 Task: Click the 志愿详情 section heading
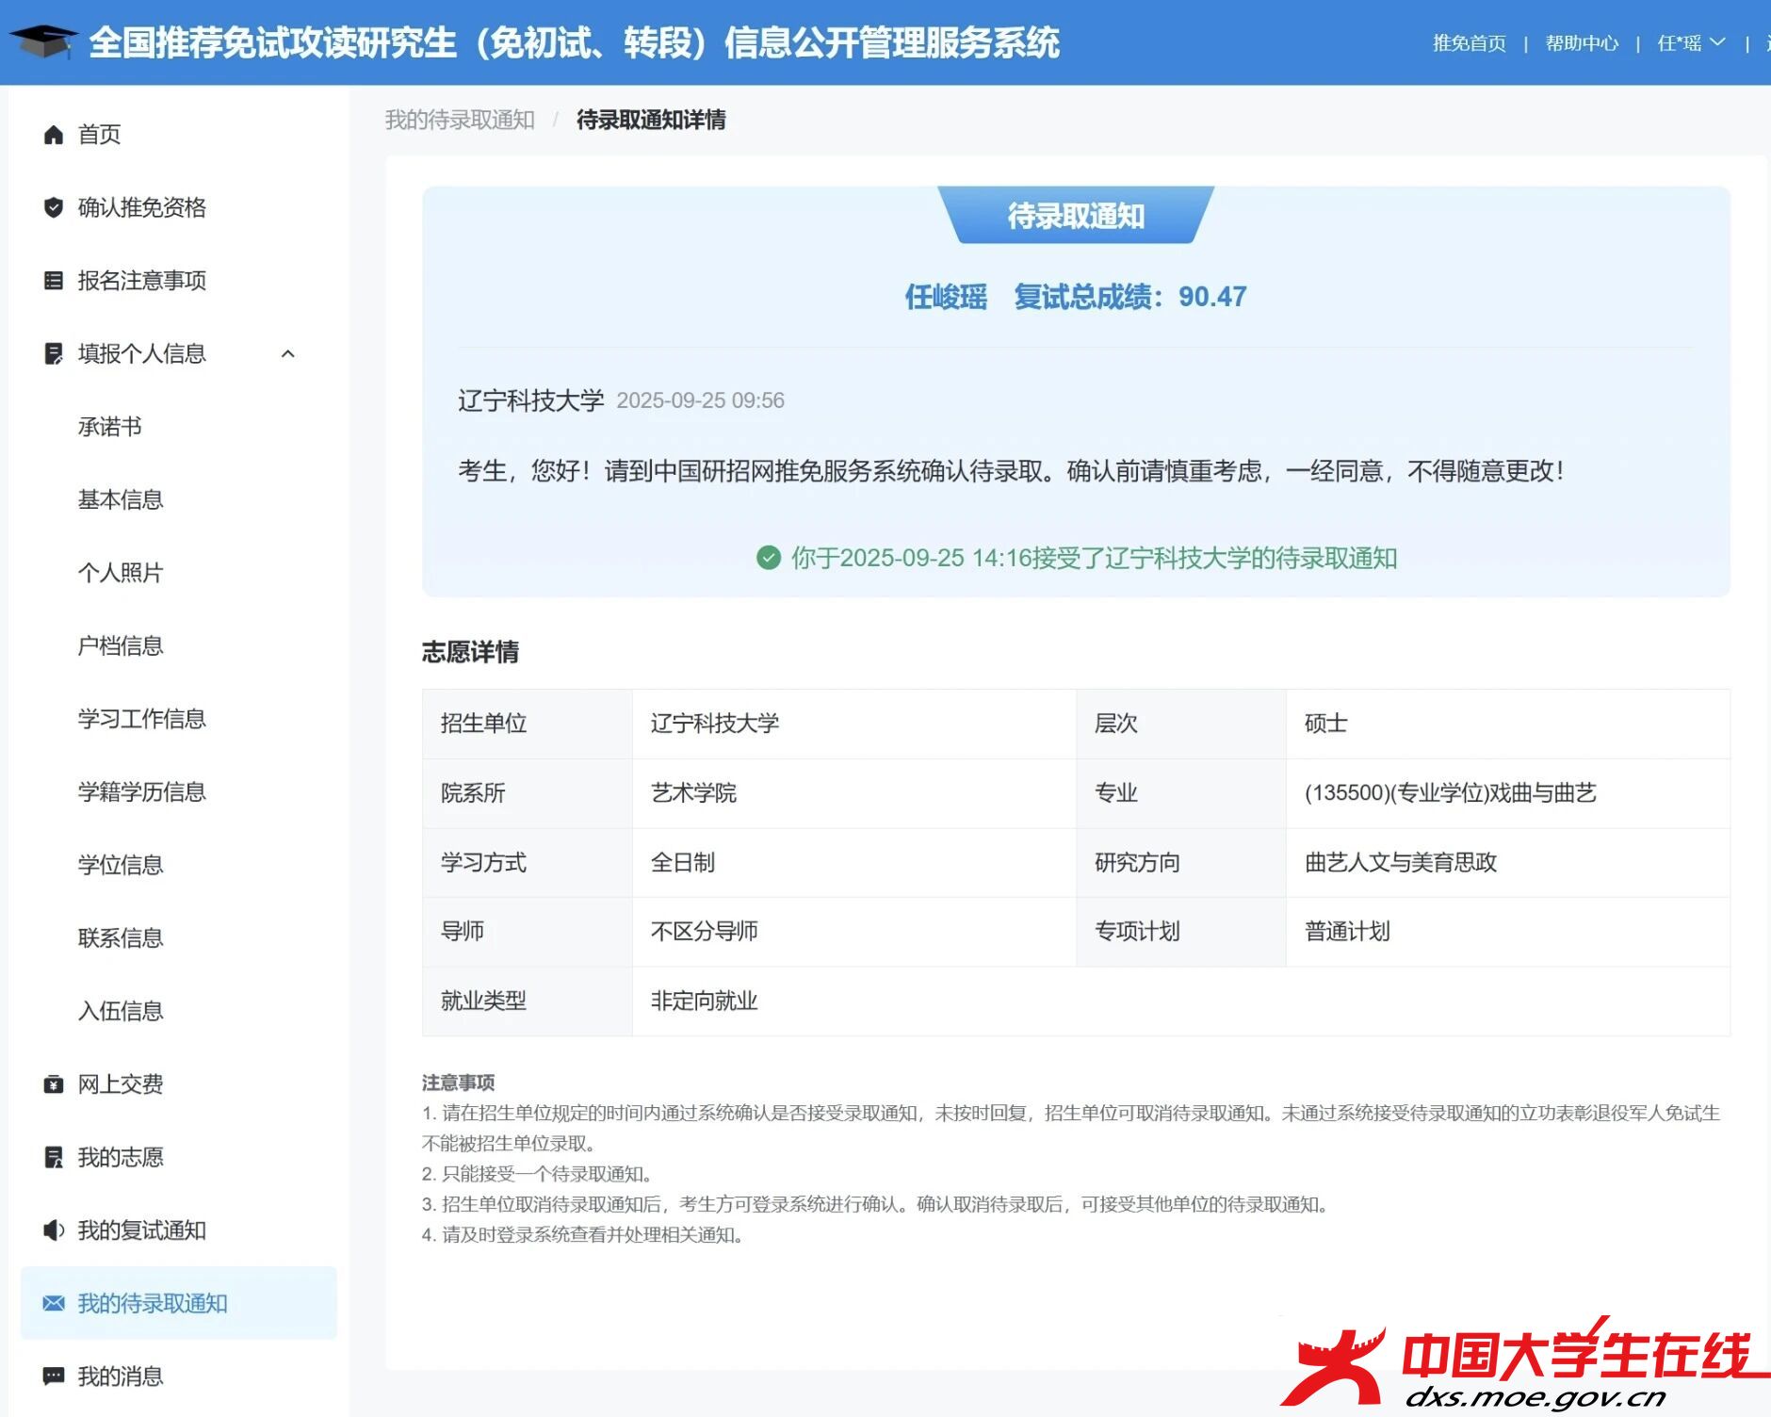470,652
